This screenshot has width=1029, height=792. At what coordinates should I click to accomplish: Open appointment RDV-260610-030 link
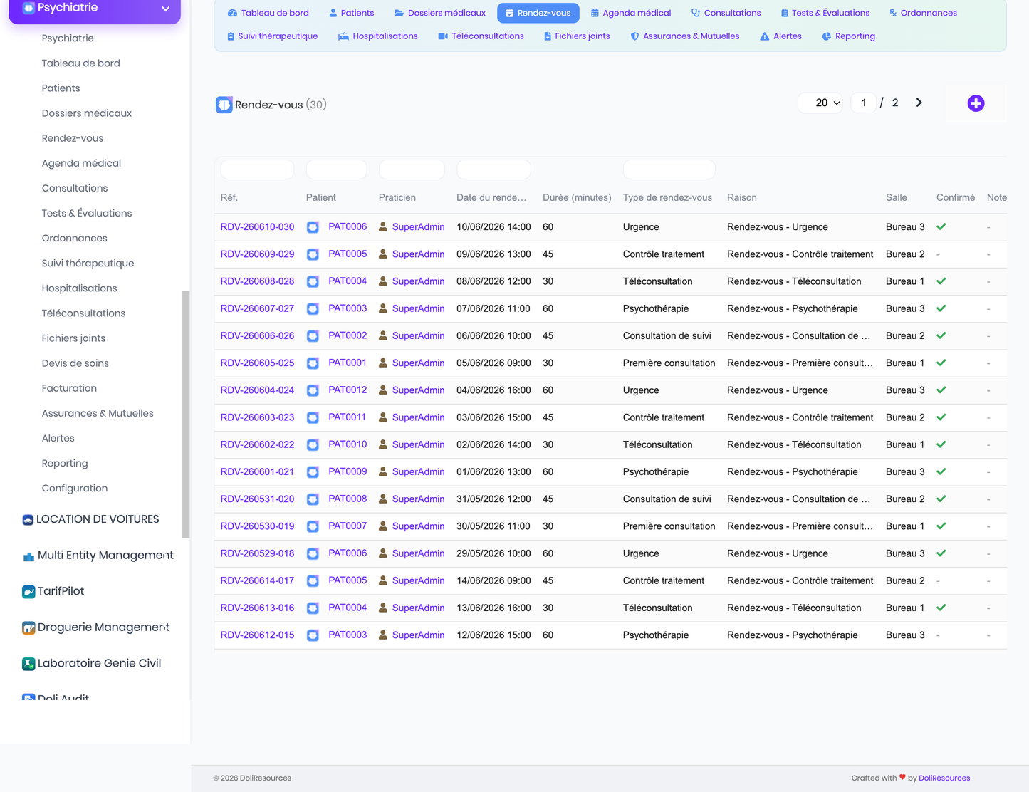pyautogui.click(x=257, y=227)
